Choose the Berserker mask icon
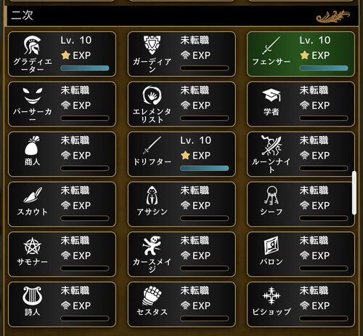Screen dimensions: 363x336 point(33,96)
